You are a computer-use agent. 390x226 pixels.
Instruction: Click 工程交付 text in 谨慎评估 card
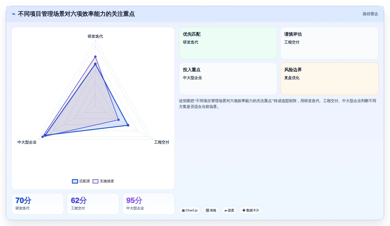point(292,42)
